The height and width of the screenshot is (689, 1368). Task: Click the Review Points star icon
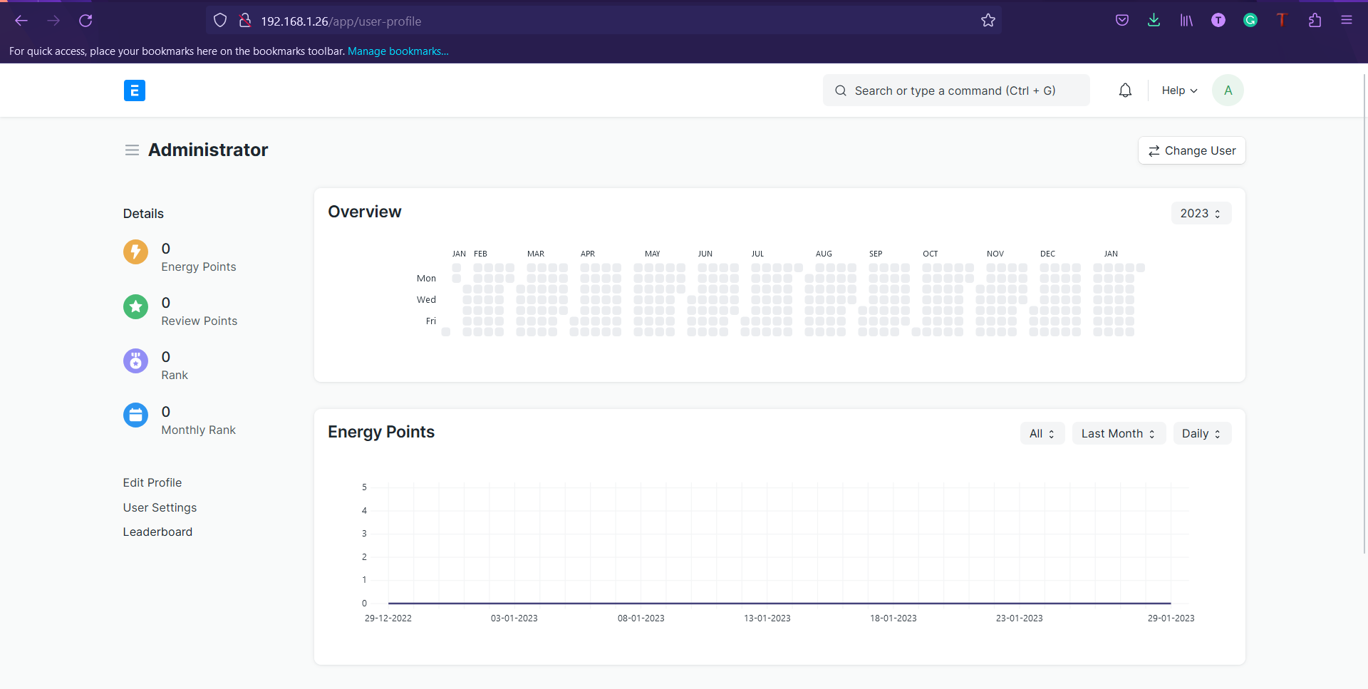pos(135,306)
